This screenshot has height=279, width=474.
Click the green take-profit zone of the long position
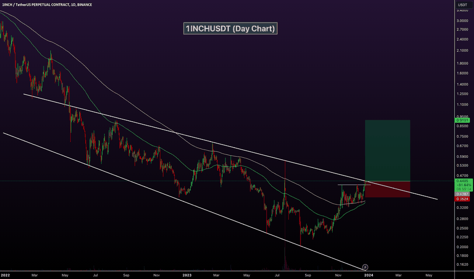(x=388, y=151)
